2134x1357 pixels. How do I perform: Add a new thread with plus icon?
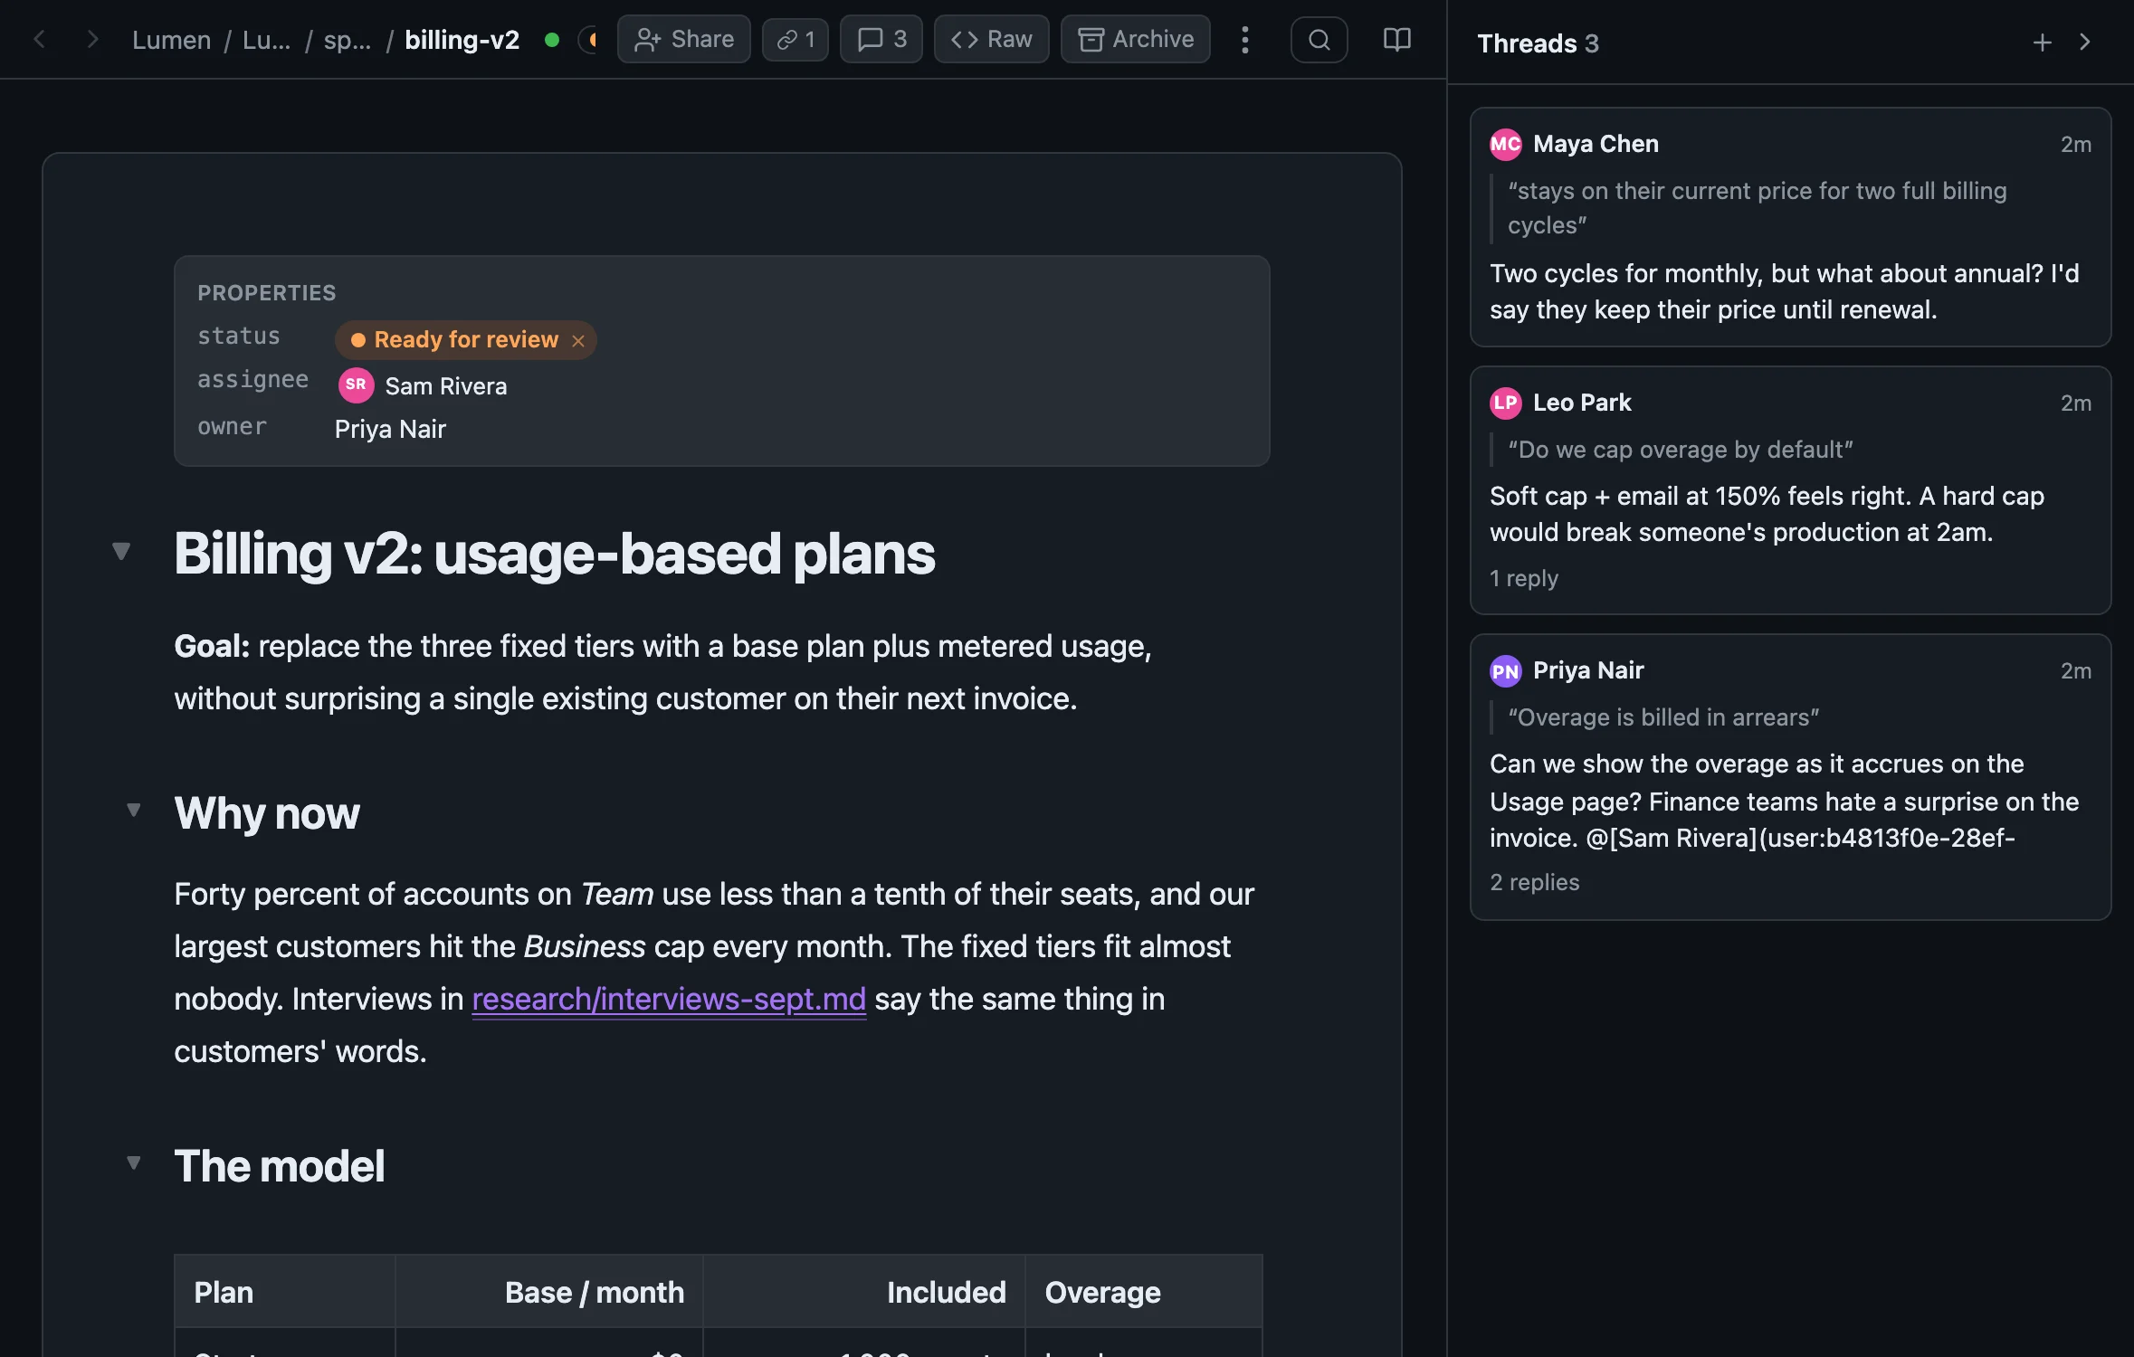tap(2042, 43)
